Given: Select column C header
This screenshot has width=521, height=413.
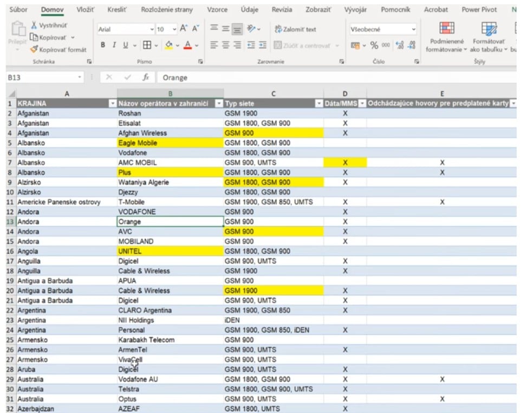Looking at the screenshot, I should pos(273,94).
